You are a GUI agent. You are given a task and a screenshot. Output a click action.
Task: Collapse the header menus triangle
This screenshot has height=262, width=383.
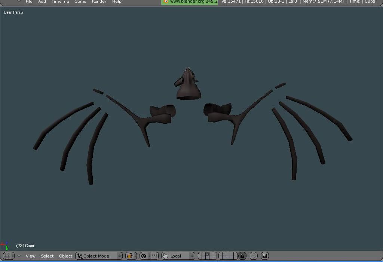click(19, 256)
